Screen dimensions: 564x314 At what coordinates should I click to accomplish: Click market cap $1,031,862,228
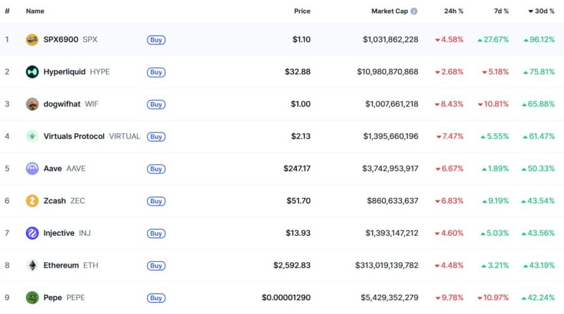(x=391, y=40)
